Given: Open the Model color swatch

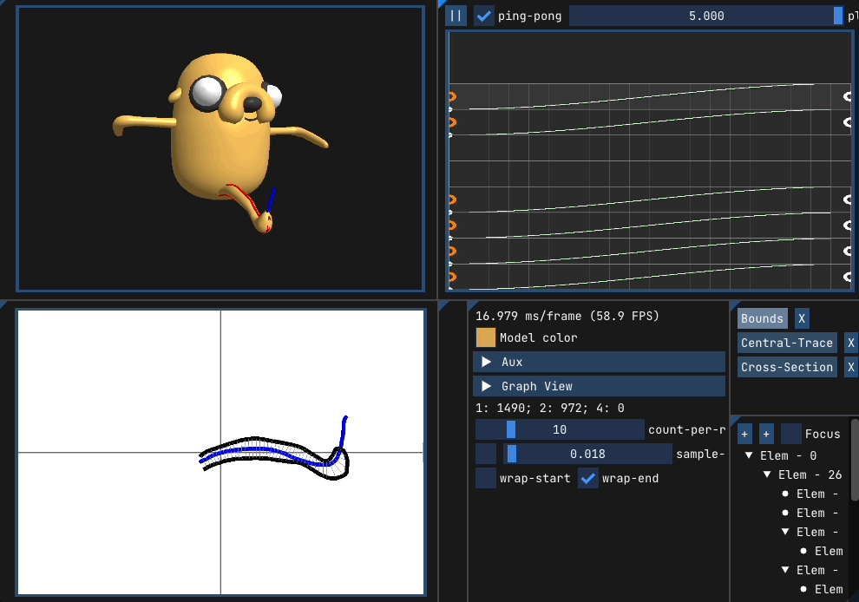Looking at the screenshot, I should point(485,337).
